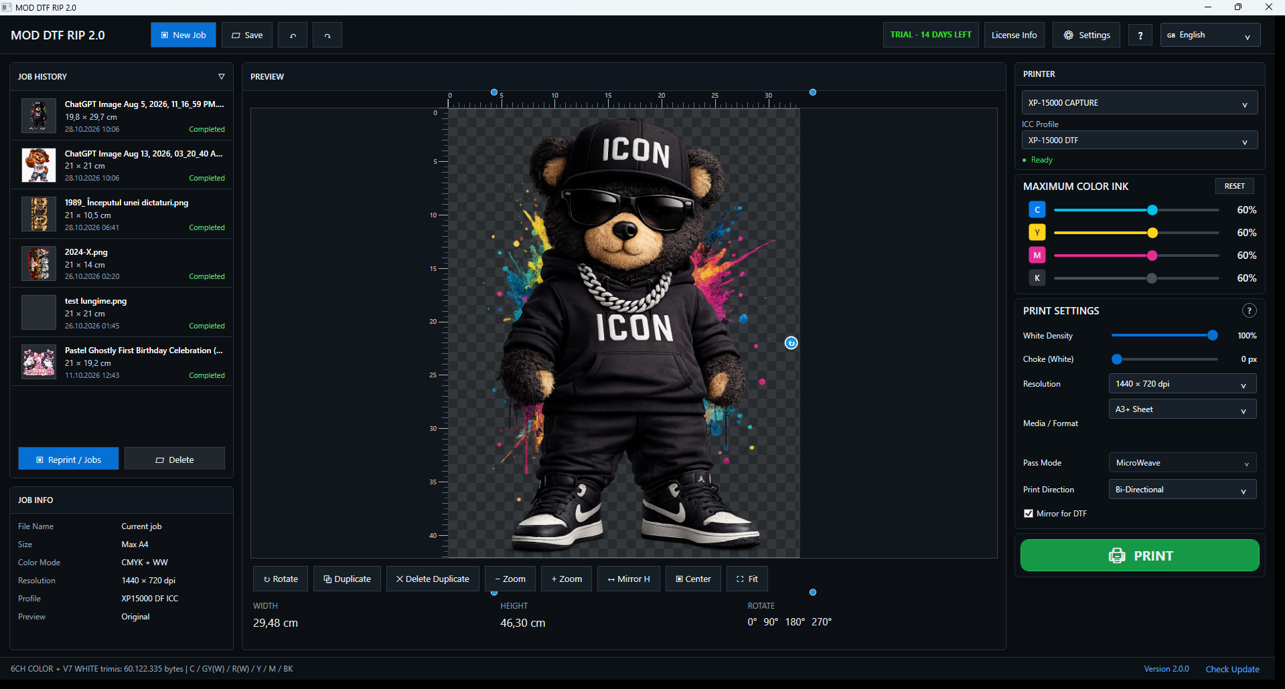Open the Settings menu item
The width and height of the screenshot is (1285, 689).
(x=1086, y=35)
